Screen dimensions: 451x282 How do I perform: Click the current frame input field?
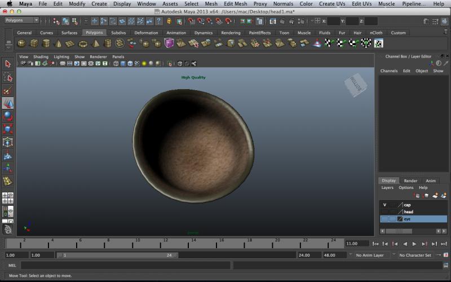[x=356, y=244]
